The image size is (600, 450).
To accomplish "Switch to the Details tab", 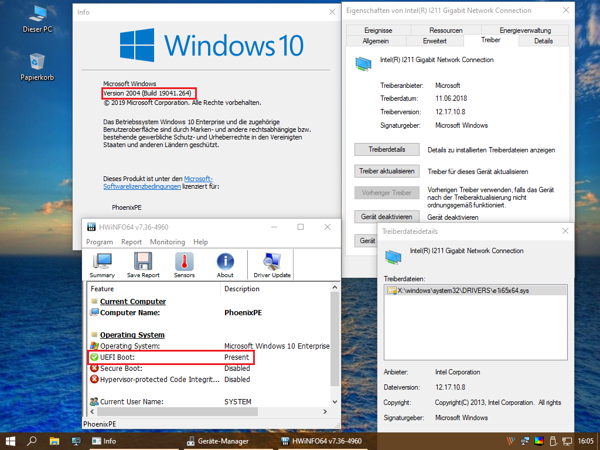I will (x=544, y=40).
